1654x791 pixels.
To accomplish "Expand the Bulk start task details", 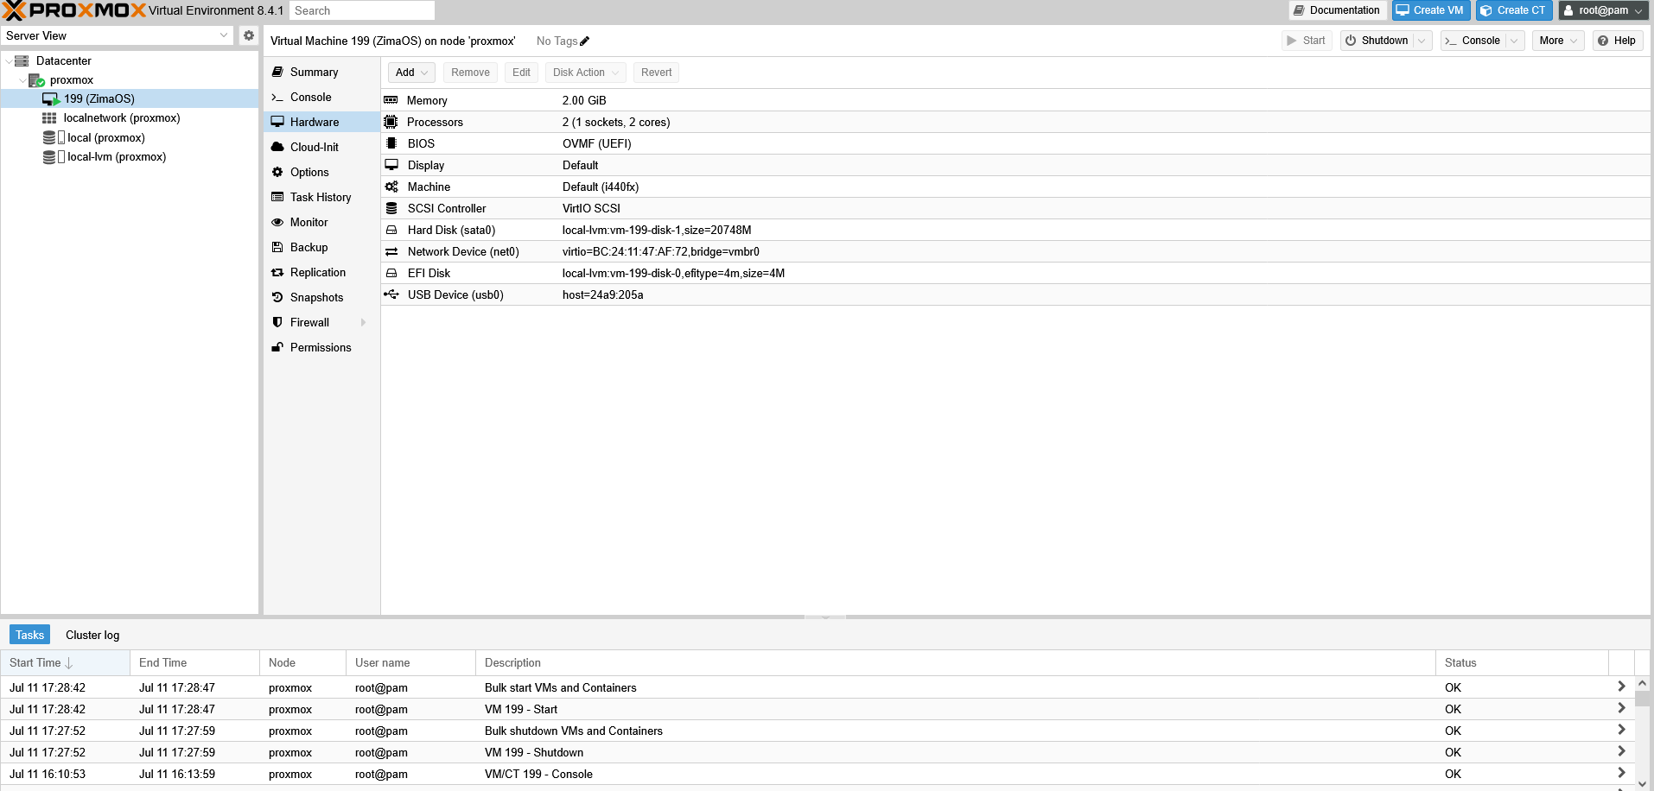I will [1621, 687].
